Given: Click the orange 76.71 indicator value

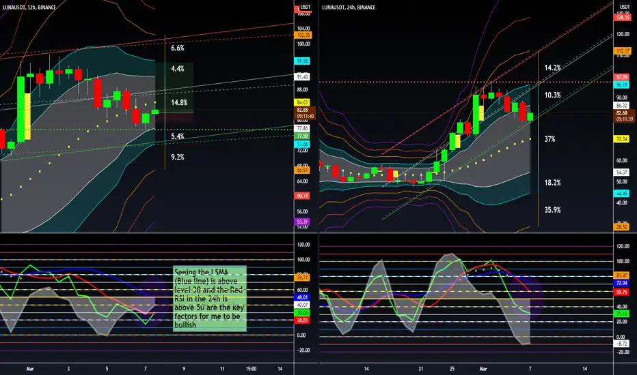Looking at the screenshot, I should tap(303, 277).
